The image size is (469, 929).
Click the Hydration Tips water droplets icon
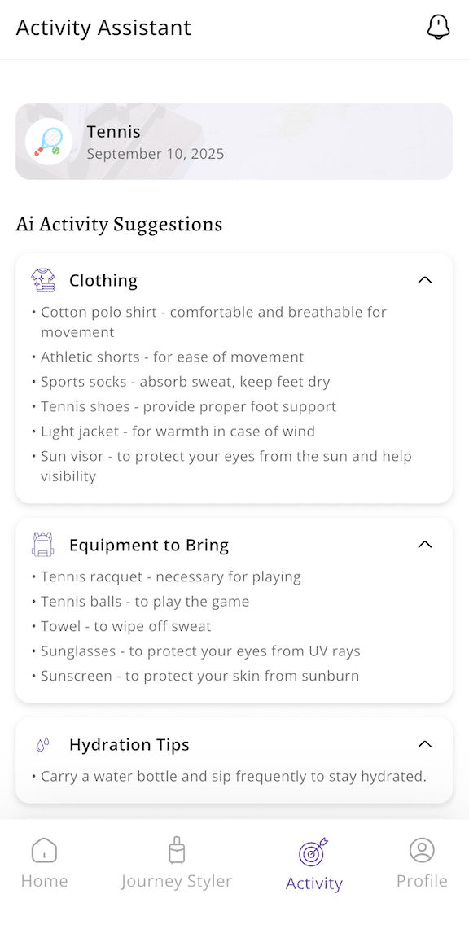point(42,744)
